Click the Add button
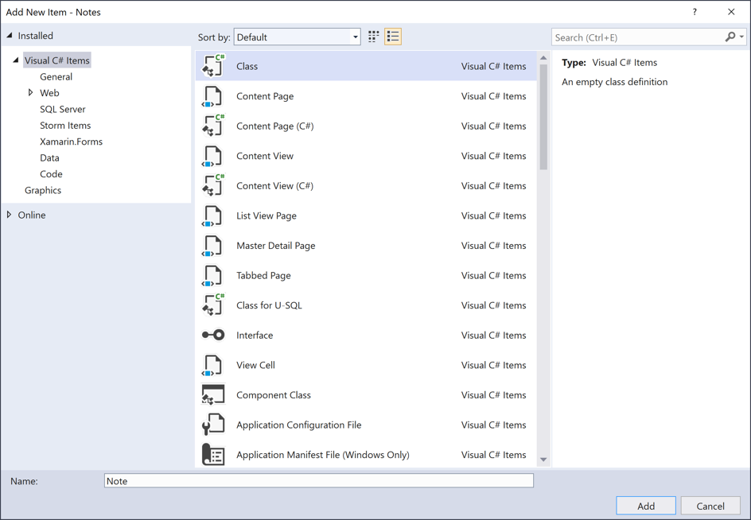The image size is (751, 520). tap(645, 506)
